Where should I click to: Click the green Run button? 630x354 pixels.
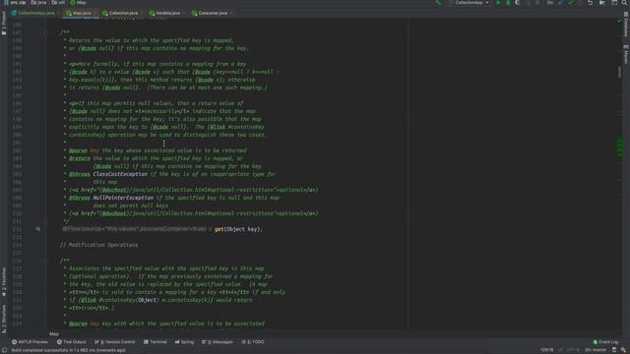(499, 3)
